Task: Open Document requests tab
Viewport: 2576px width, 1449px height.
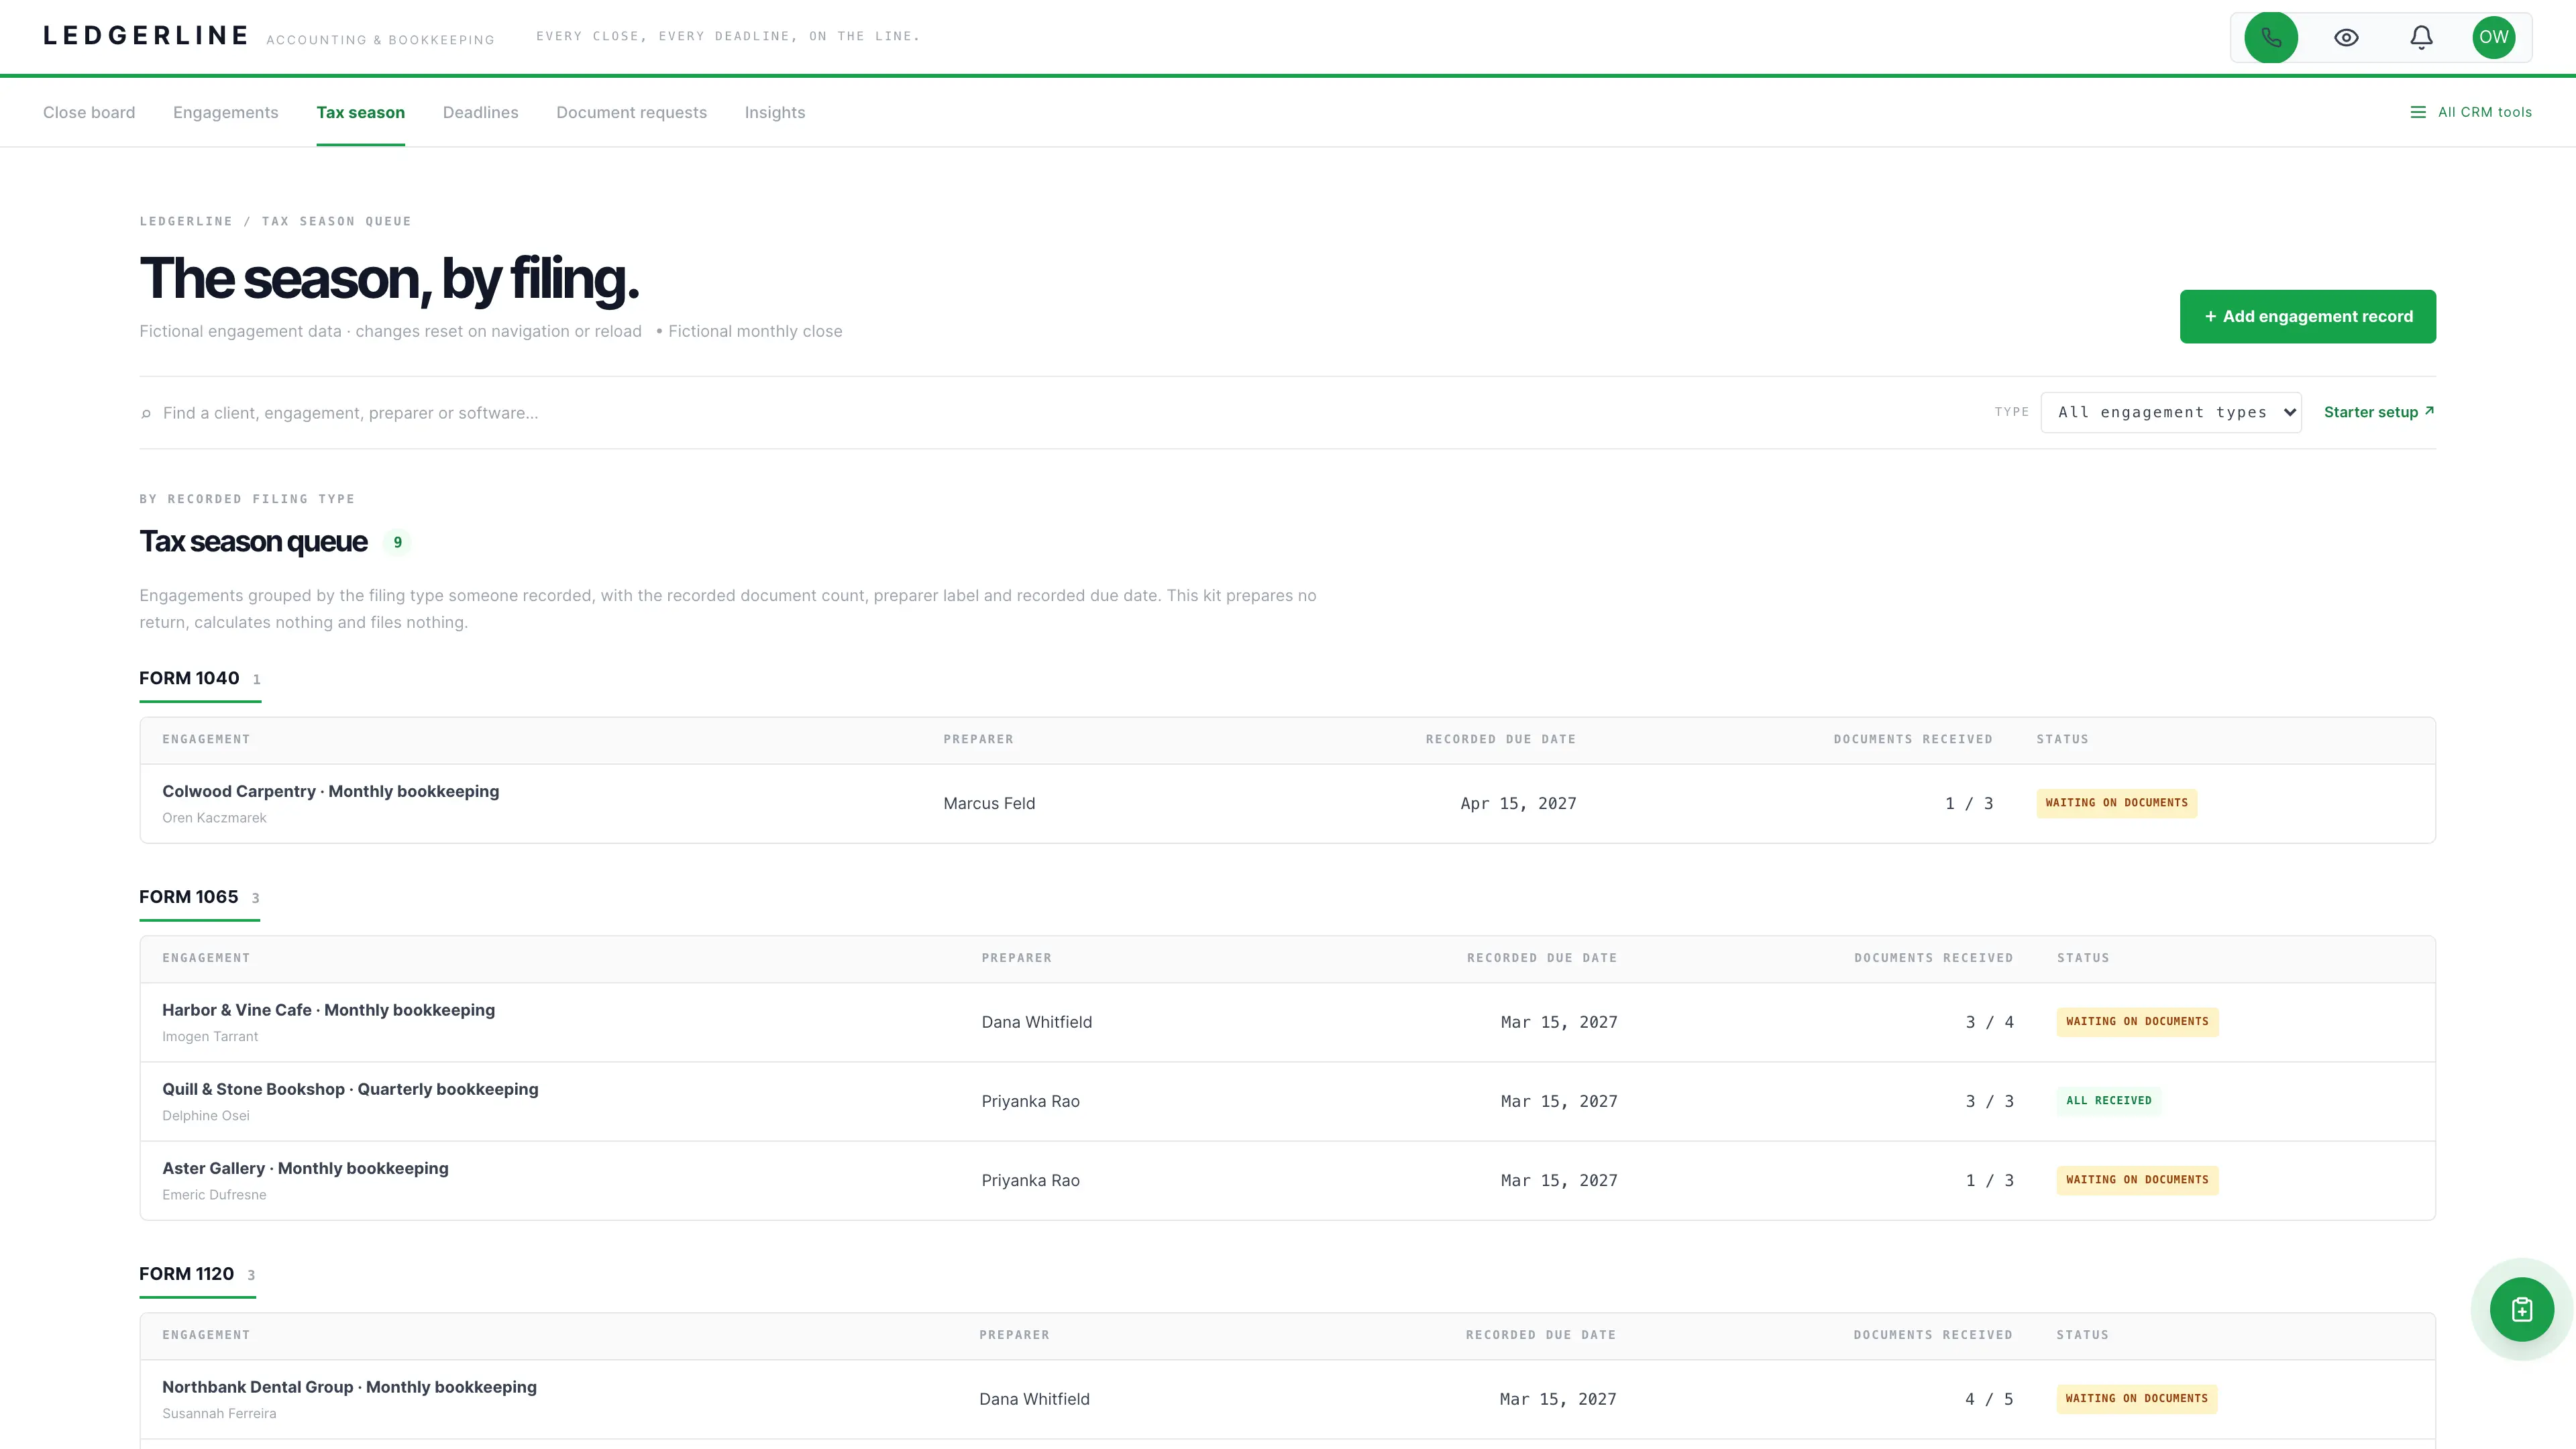Action: [632, 112]
